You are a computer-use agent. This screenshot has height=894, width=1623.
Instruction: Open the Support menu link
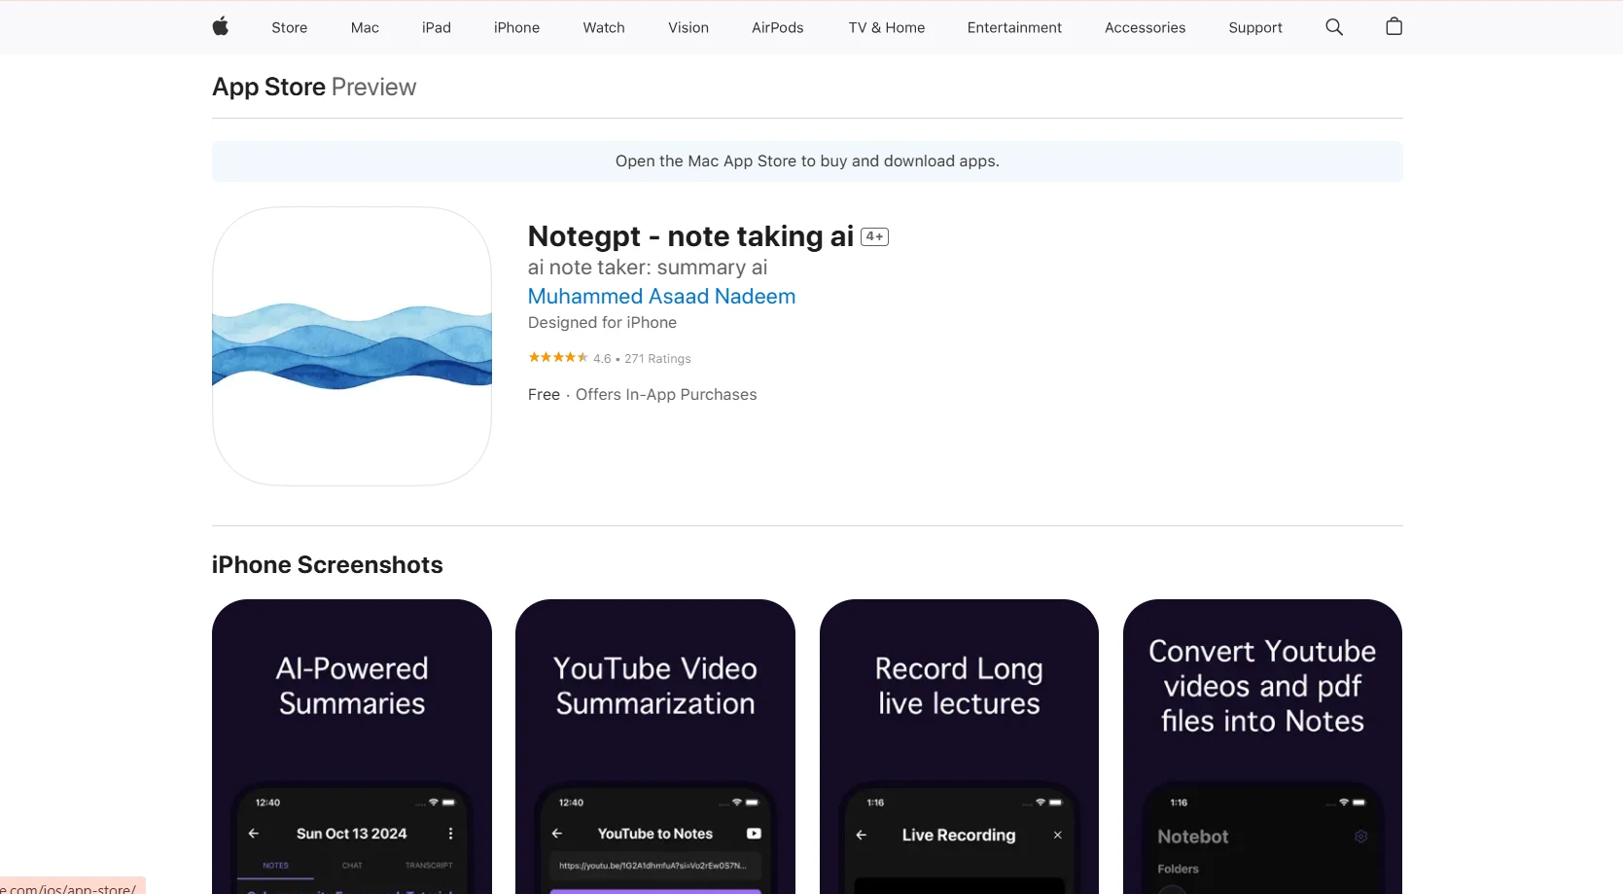1255,27
